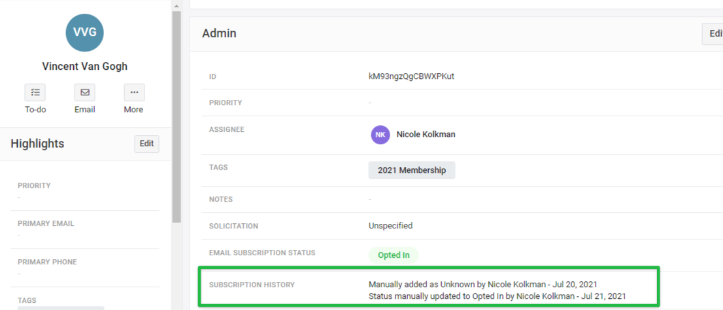Open the To-do checklist icon
Image resolution: width=723 pixels, height=310 pixels.
tap(35, 92)
